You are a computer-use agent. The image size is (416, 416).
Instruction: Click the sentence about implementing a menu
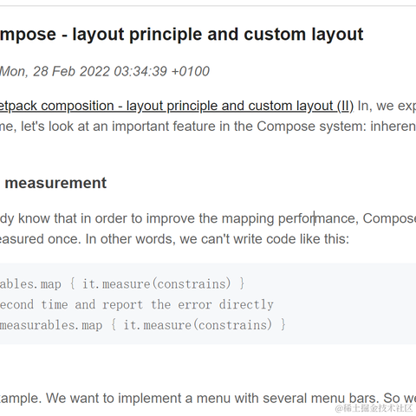point(208,399)
